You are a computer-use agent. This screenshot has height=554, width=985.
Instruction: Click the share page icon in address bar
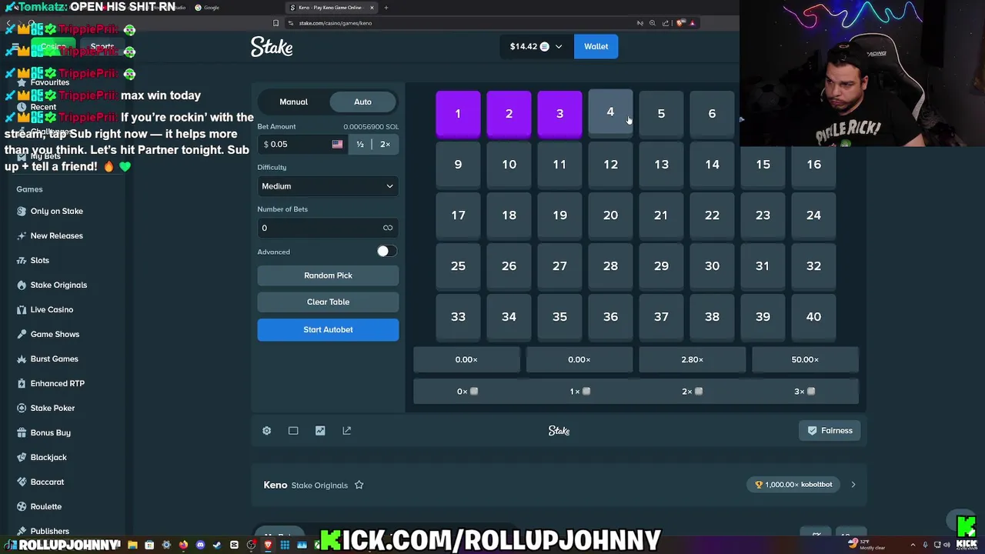666,23
